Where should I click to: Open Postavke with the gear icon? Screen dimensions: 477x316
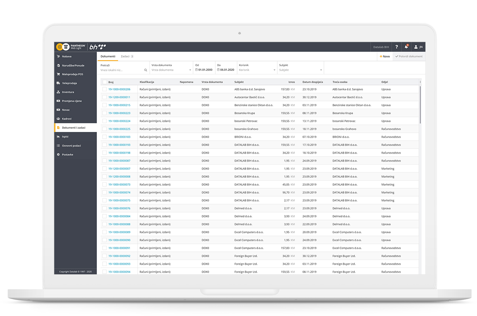[x=58, y=154]
